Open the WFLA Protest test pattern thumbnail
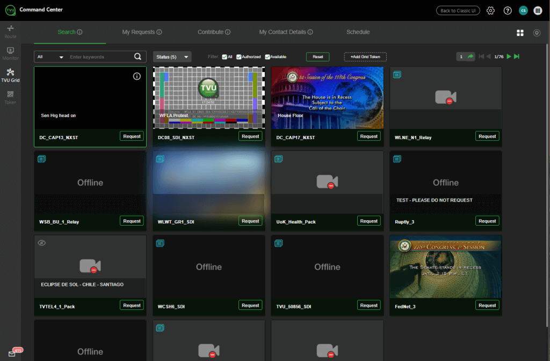Screen dimensions: 550x361 click(x=209, y=98)
